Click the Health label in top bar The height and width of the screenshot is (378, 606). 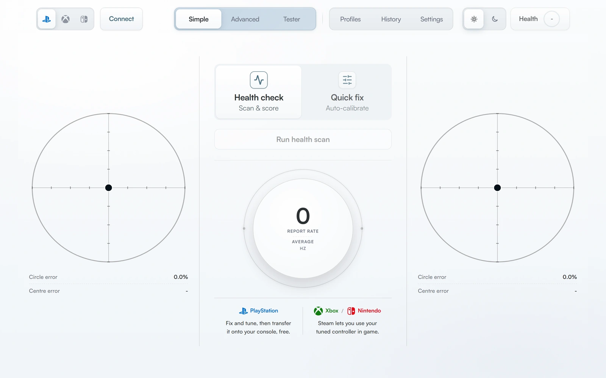528,19
